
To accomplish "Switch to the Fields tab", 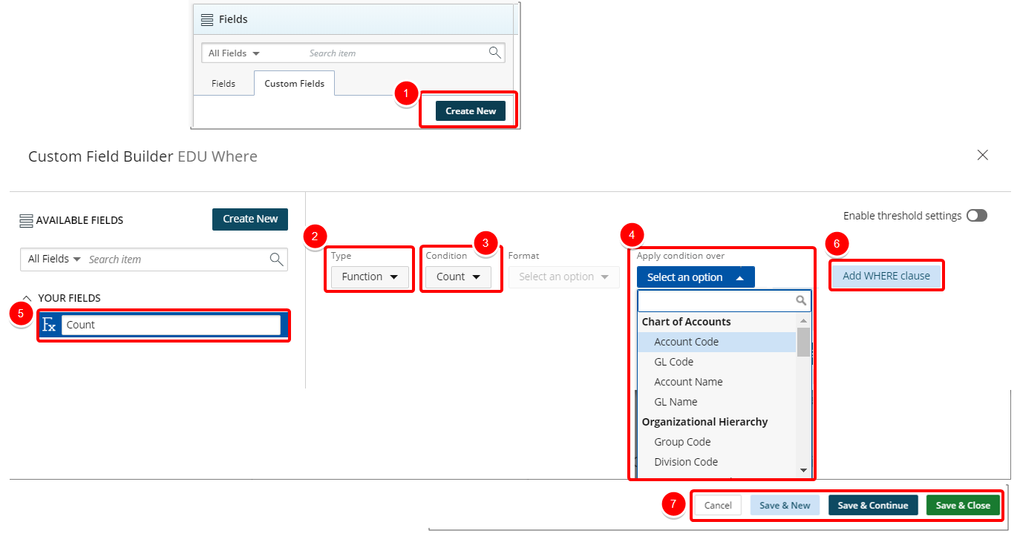I will pyautogui.click(x=223, y=84).
